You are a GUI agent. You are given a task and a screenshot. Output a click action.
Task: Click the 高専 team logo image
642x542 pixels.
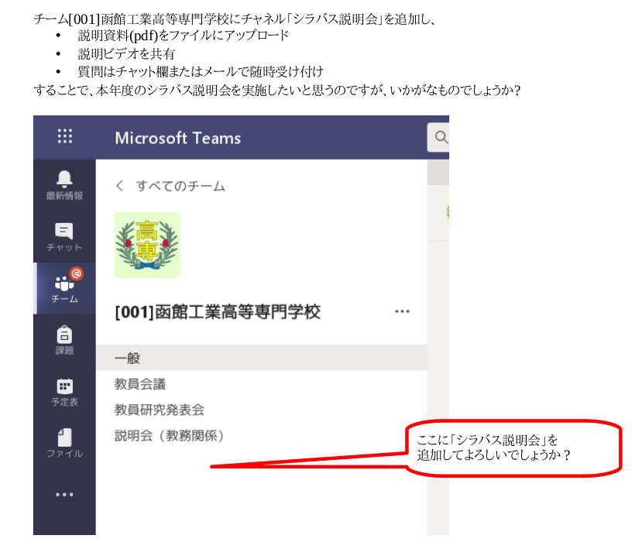pos(147,245)
